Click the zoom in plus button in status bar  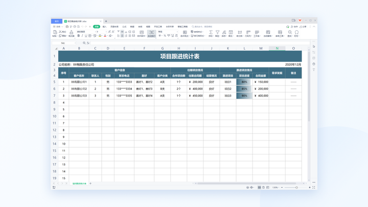tap(310, 187)
